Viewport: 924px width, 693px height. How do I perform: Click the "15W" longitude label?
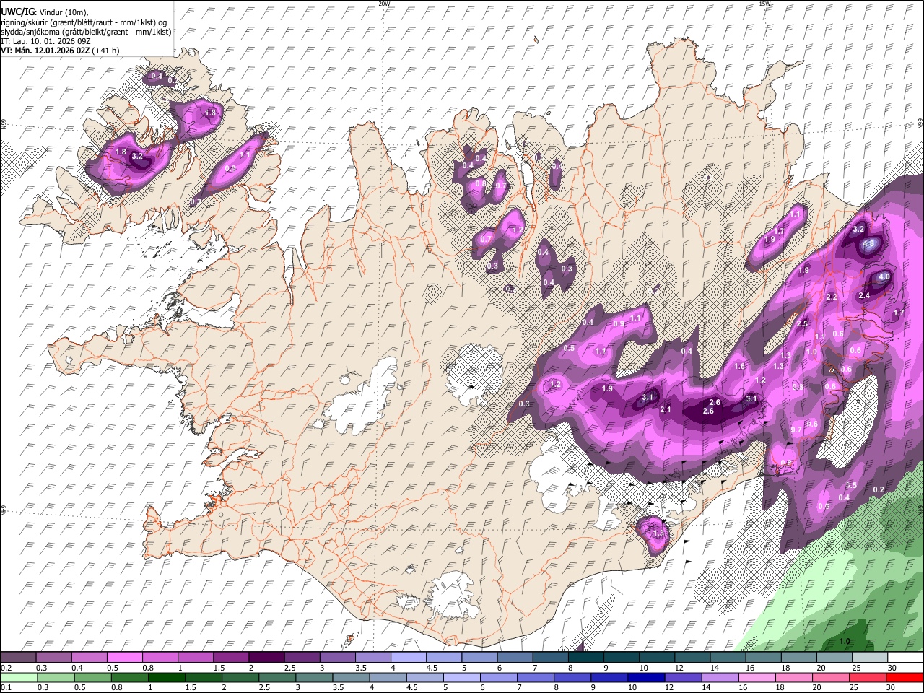[x=764, y=4]
